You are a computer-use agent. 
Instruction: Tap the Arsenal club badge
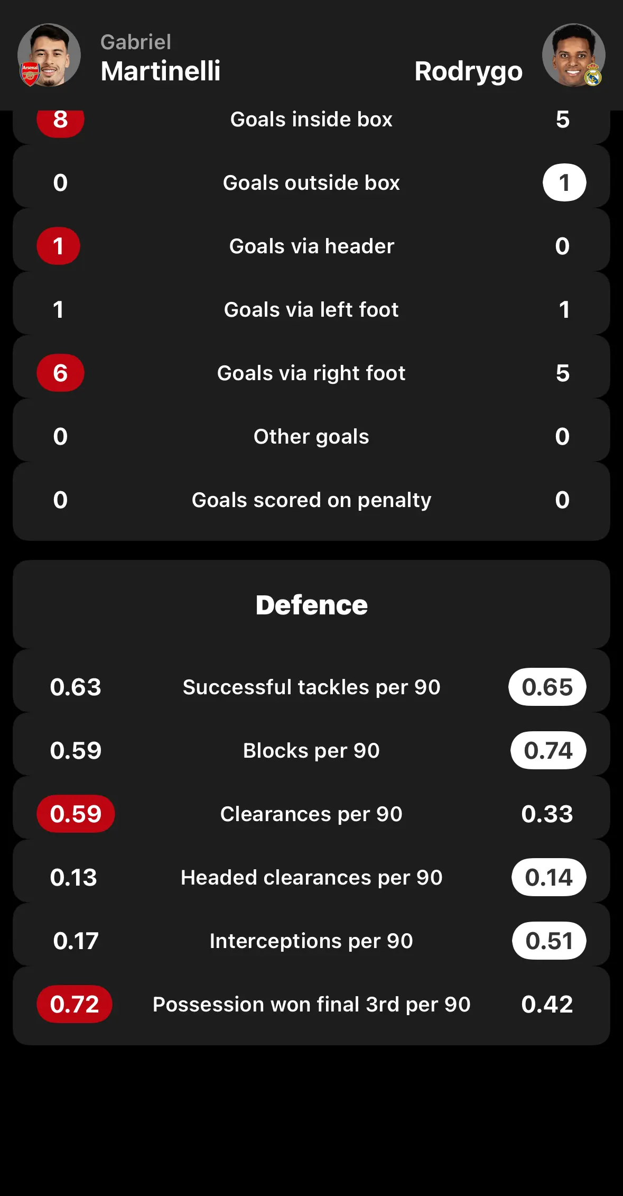(x=30, y=74)
